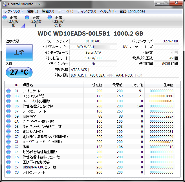Click the しきい値 column header

(135, 85)
